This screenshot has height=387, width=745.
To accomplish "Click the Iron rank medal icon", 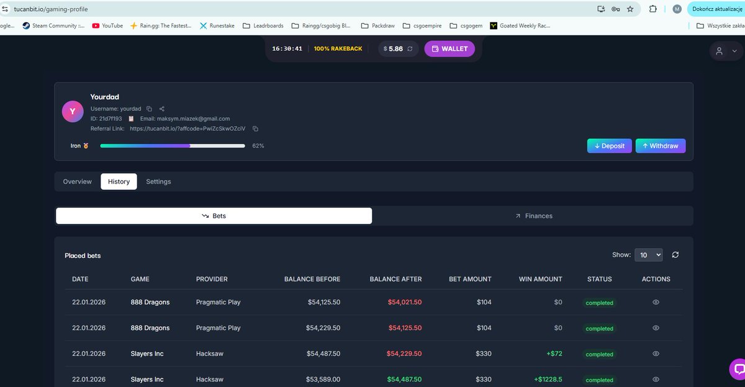I will coord(86,146).
